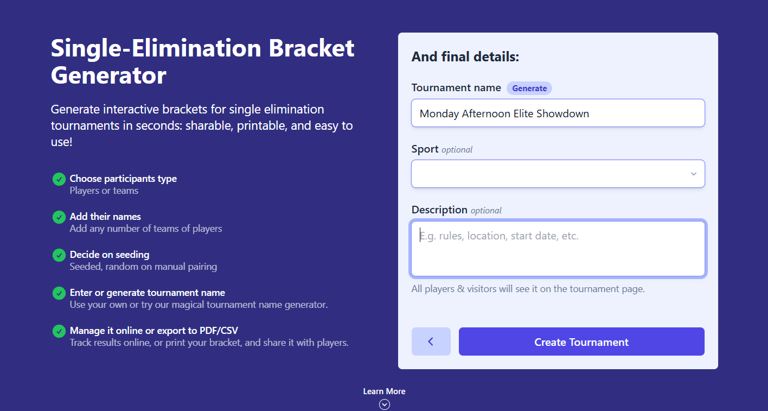The image size is (768, 411).
Task: Click the Sport optional field label
Action: point(425,148)
